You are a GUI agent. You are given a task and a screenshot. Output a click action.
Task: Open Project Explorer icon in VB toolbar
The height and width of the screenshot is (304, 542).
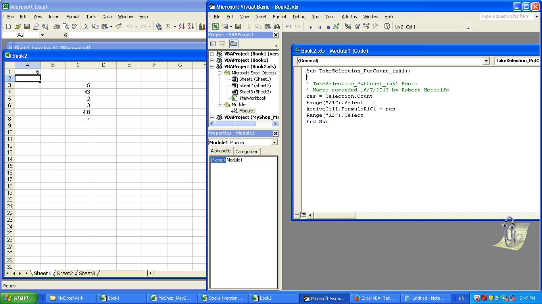tap(348, 27)
